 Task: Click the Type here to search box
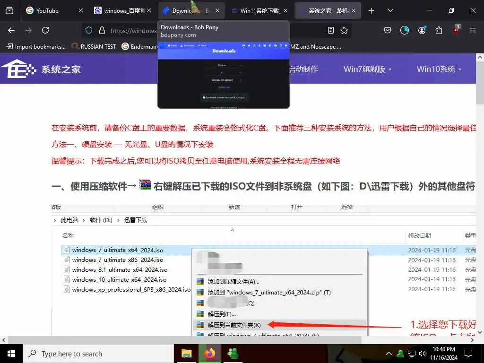[98, 354]
